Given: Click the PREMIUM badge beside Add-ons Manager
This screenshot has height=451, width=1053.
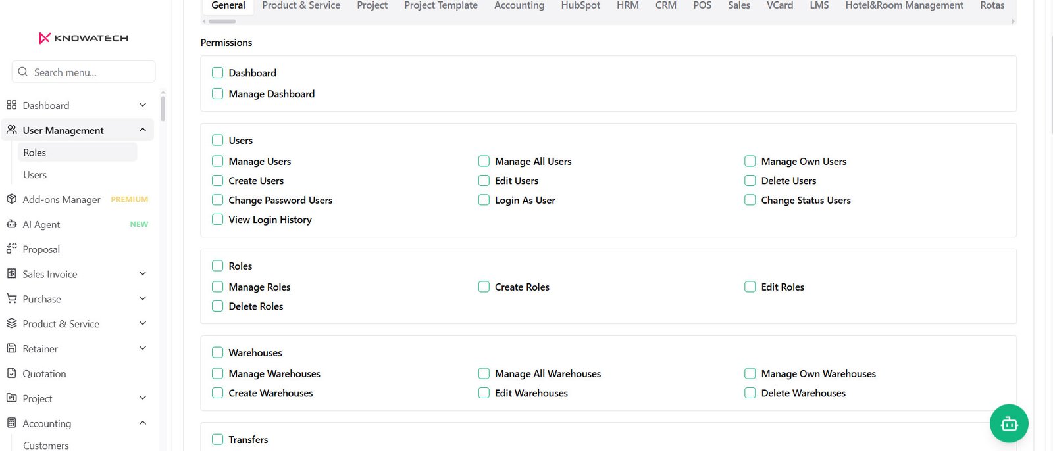Looking at the screenshot, I should tap(130, 199).
